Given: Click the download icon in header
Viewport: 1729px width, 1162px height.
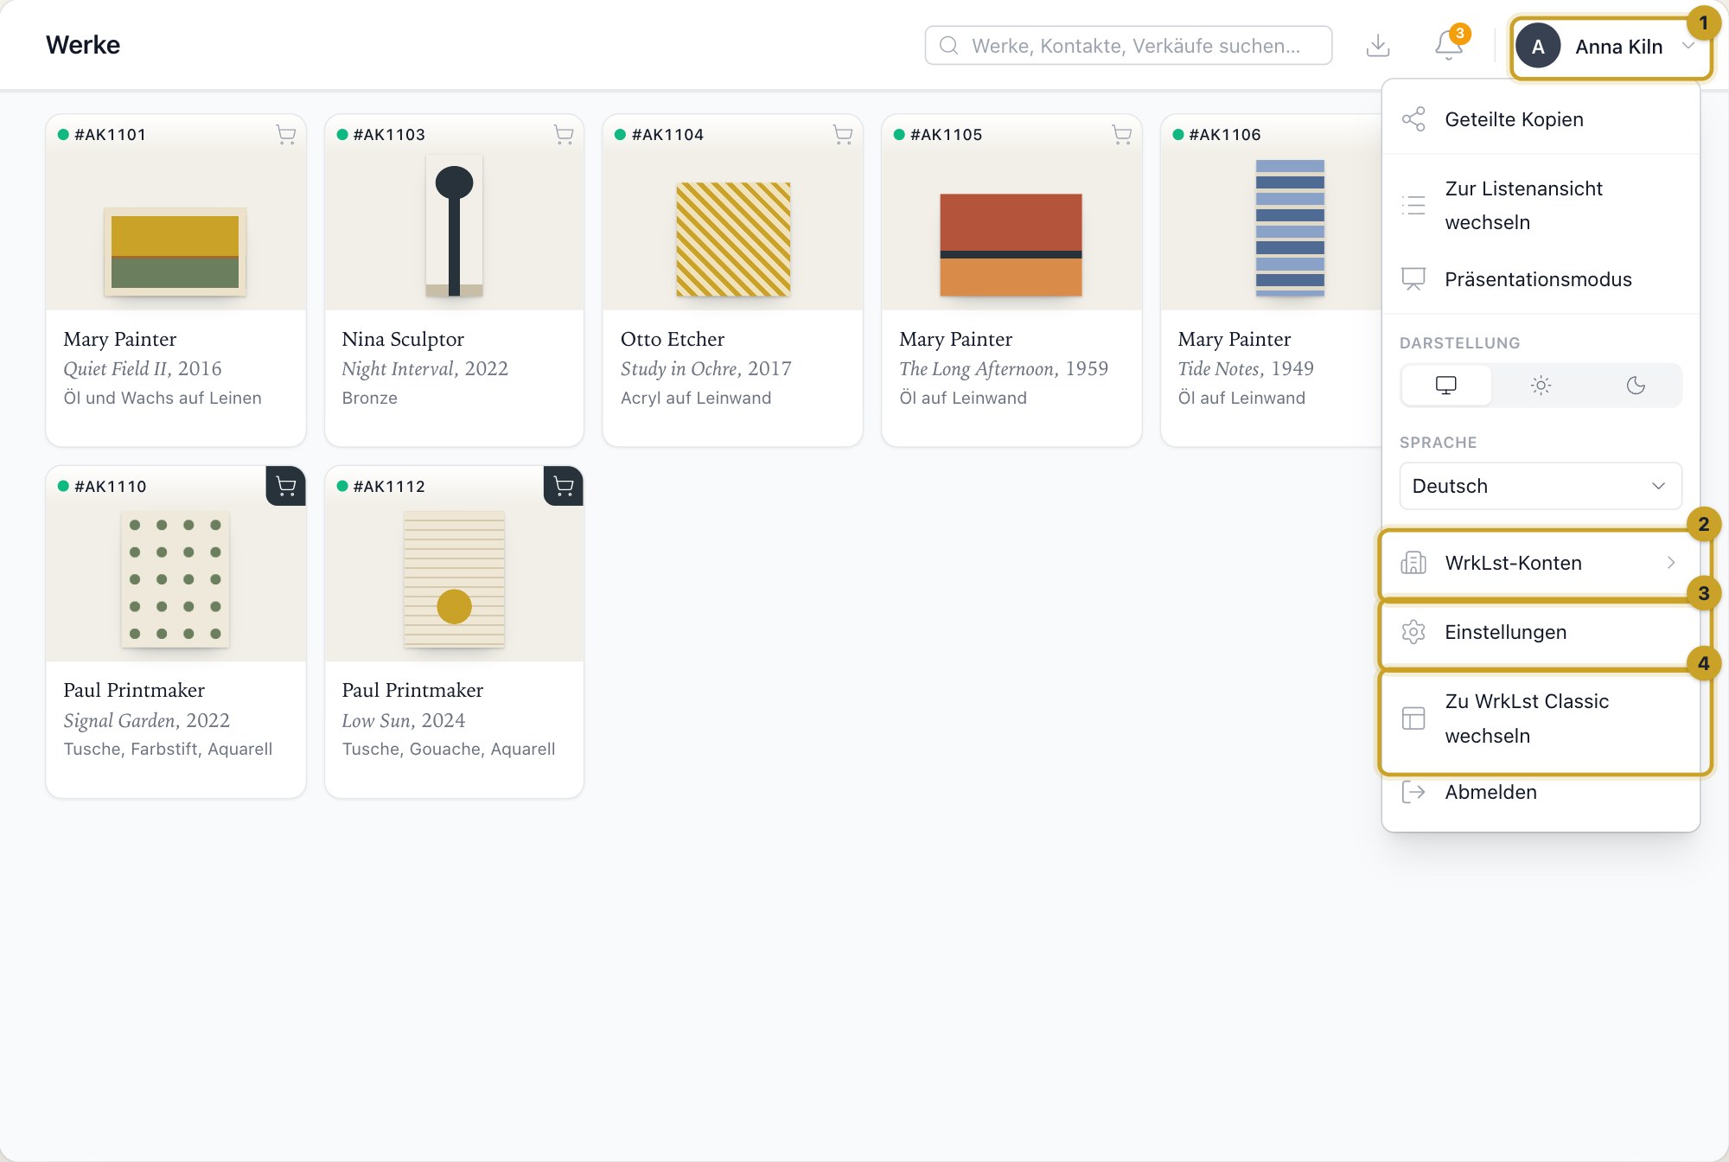Looking at the screenshot, I should pos(1378,46).
